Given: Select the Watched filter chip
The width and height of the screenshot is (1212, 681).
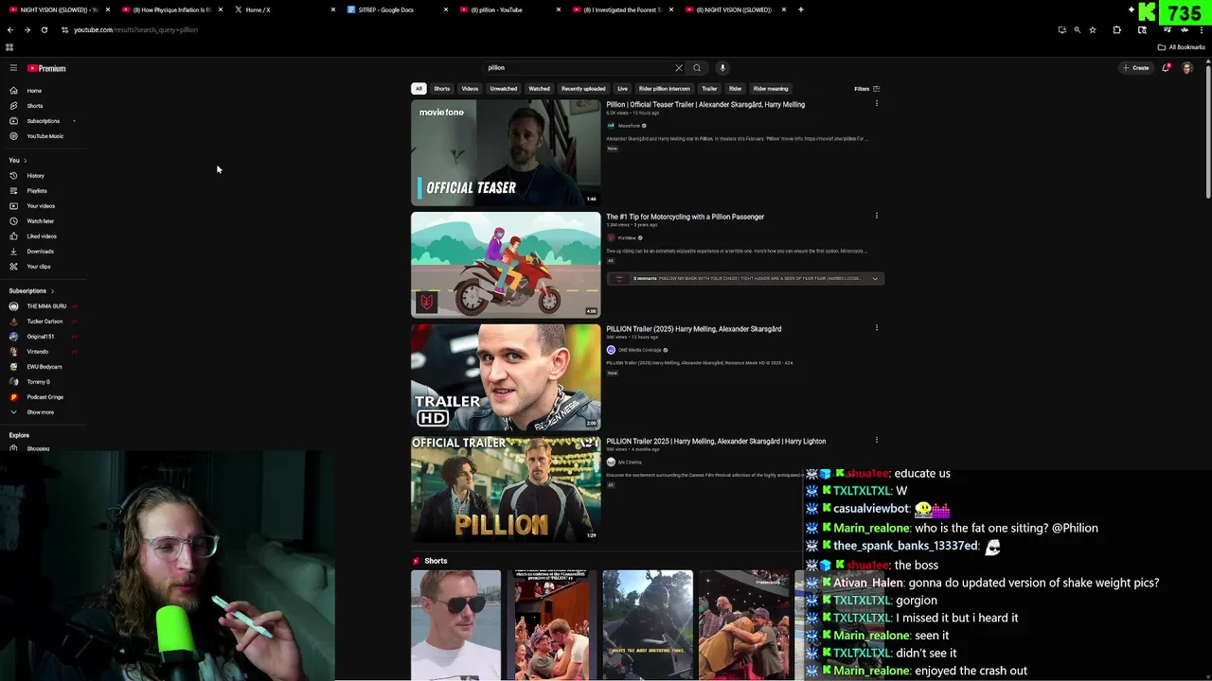Looking at the screenshot, I should tap(540, 89).
